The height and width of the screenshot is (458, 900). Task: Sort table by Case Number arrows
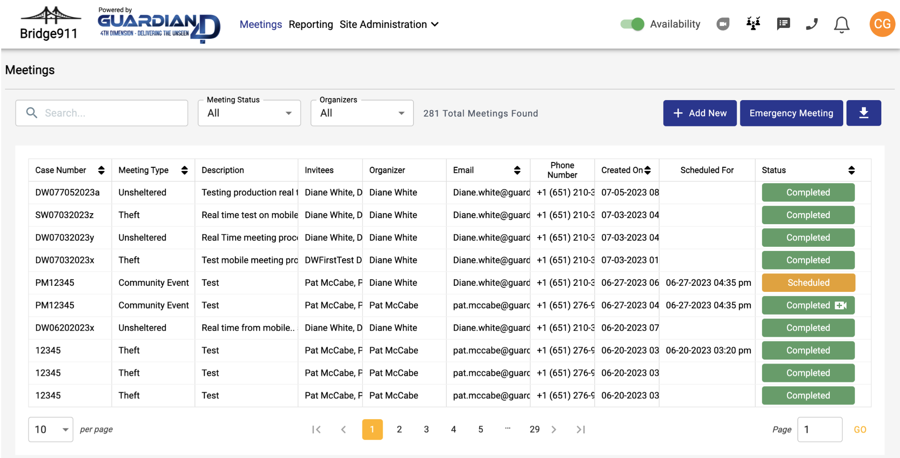point(101,170)
